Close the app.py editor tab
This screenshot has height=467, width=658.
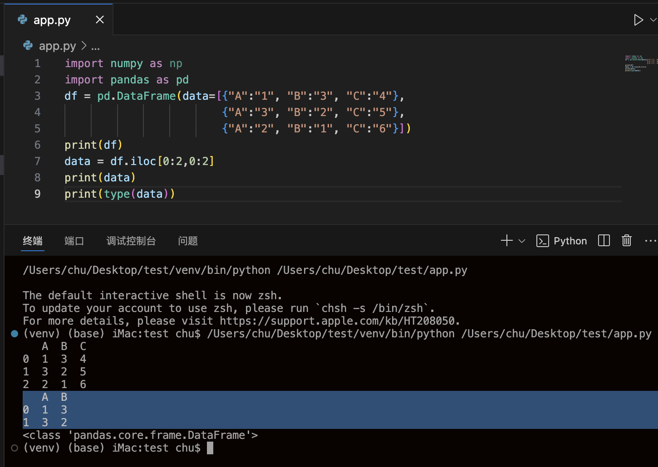[100, 19]
